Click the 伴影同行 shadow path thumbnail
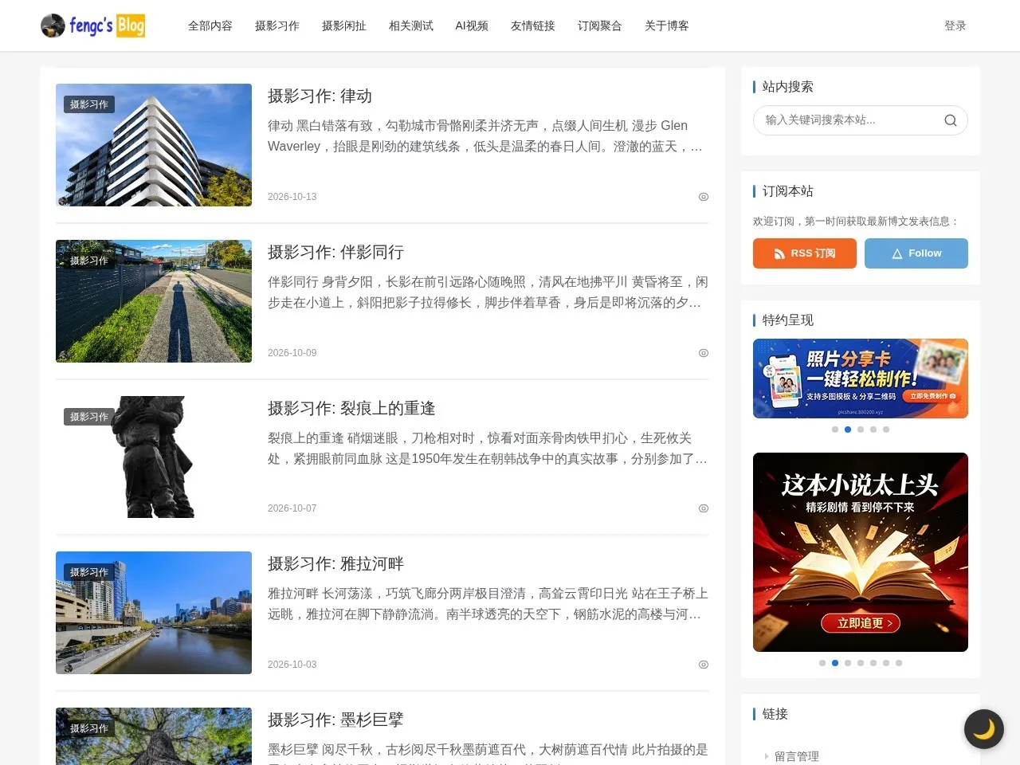 pyautogui.click(x=154, y=301)
